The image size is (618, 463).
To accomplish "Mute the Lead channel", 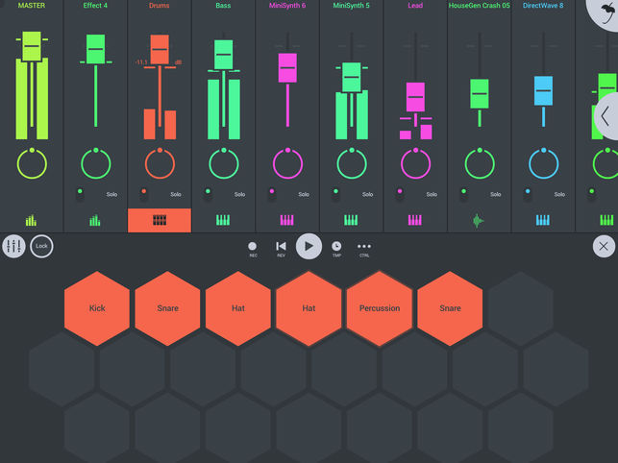I will pos(400,193).
